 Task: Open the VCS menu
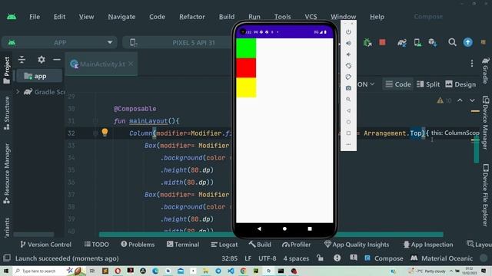[x=311, y=17]
